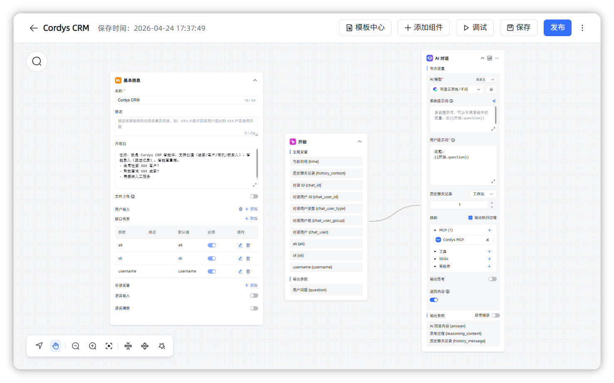Open user input settings gear

click(240, 209)
